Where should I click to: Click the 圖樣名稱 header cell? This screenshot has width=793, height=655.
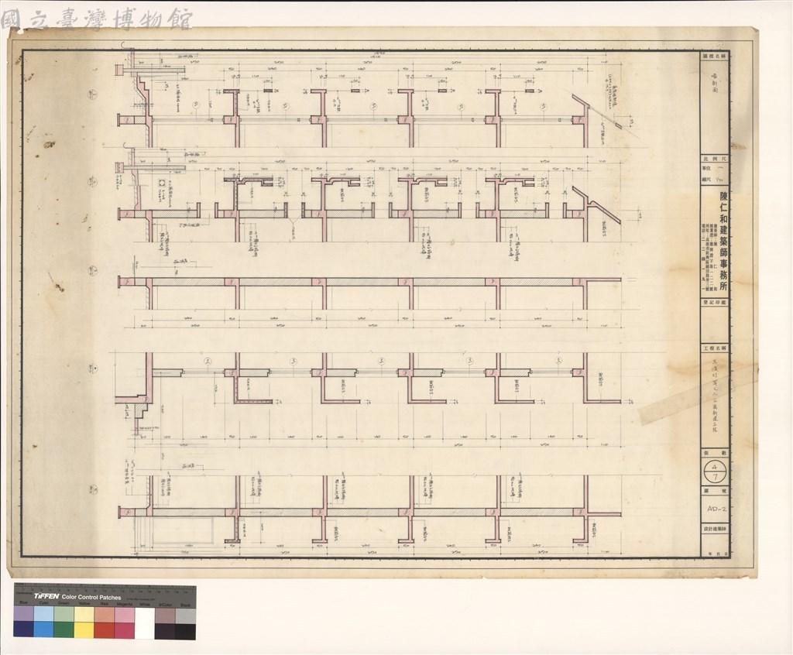coord(716,57)
